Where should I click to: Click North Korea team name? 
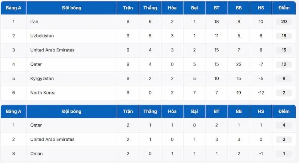tap(43, 92)
